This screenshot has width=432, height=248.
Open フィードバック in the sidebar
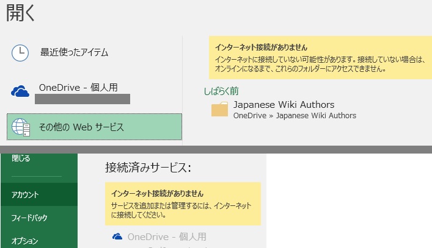[x=39, y=218]
